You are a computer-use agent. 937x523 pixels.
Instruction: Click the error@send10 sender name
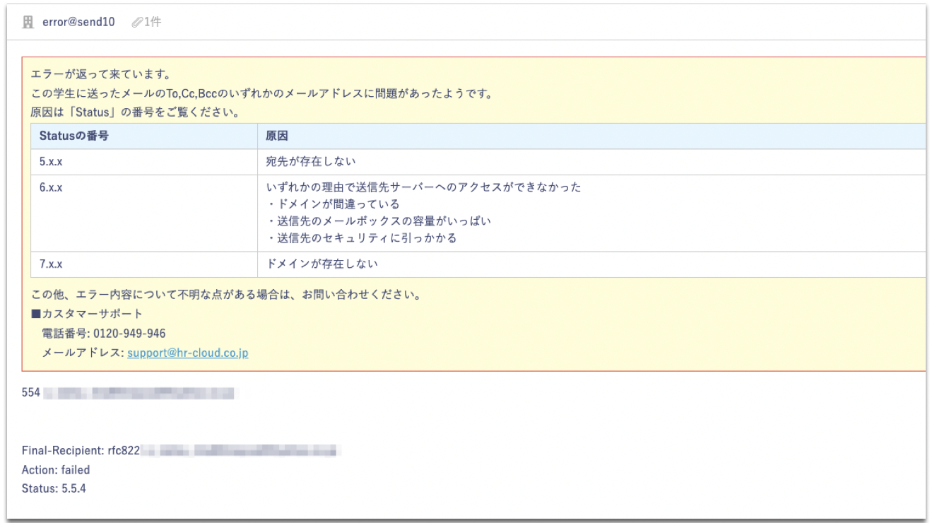click(78, 23)
